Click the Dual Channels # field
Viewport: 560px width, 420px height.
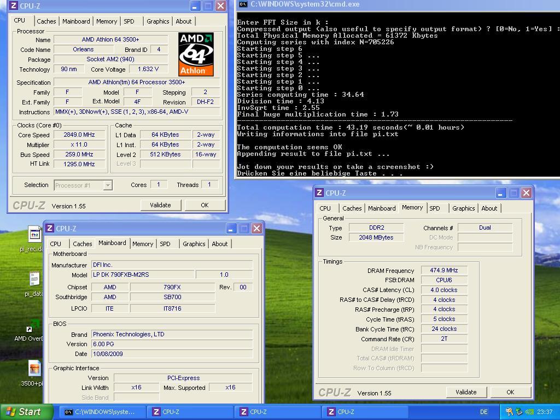point(485,227)
